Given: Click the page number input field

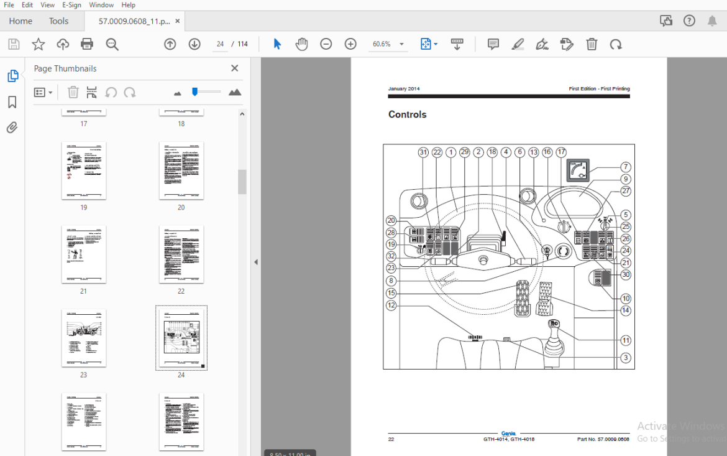Looking at the screenshot, I should [220, 44].
